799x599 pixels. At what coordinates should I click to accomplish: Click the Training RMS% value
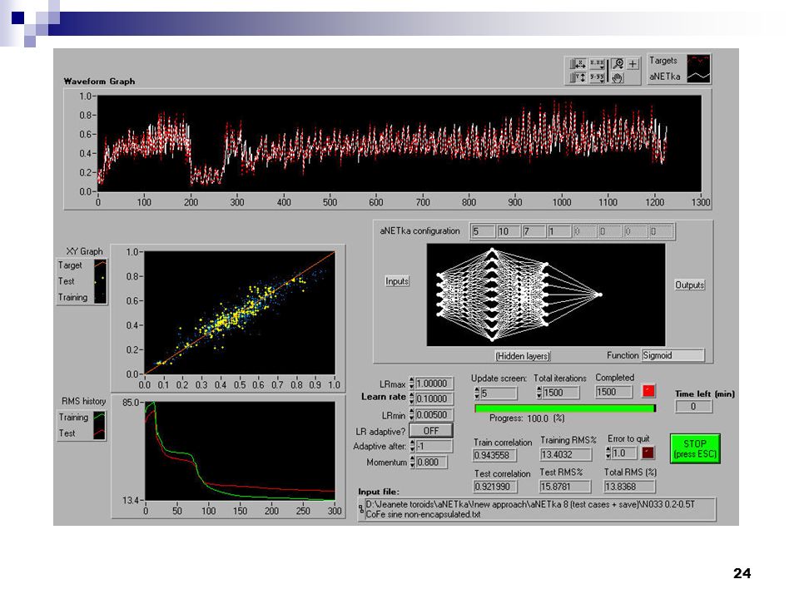coord(566,454)
